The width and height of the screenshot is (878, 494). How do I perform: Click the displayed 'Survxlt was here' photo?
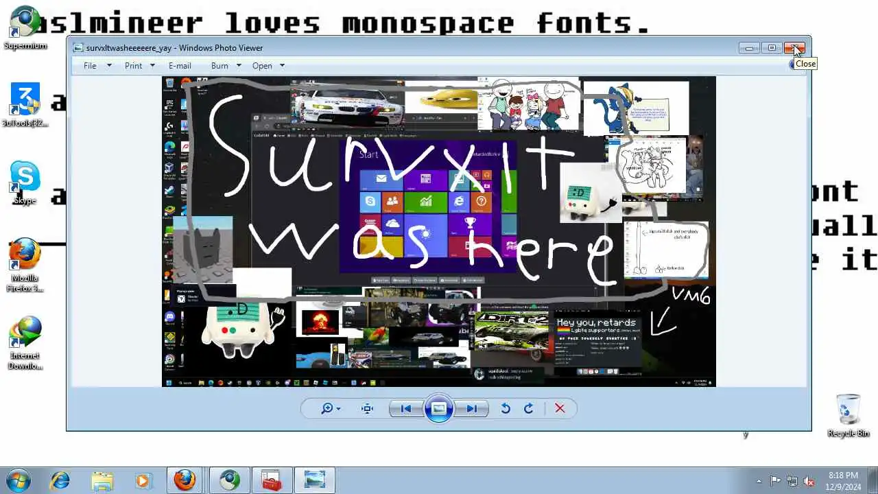[x=439, y=231]
